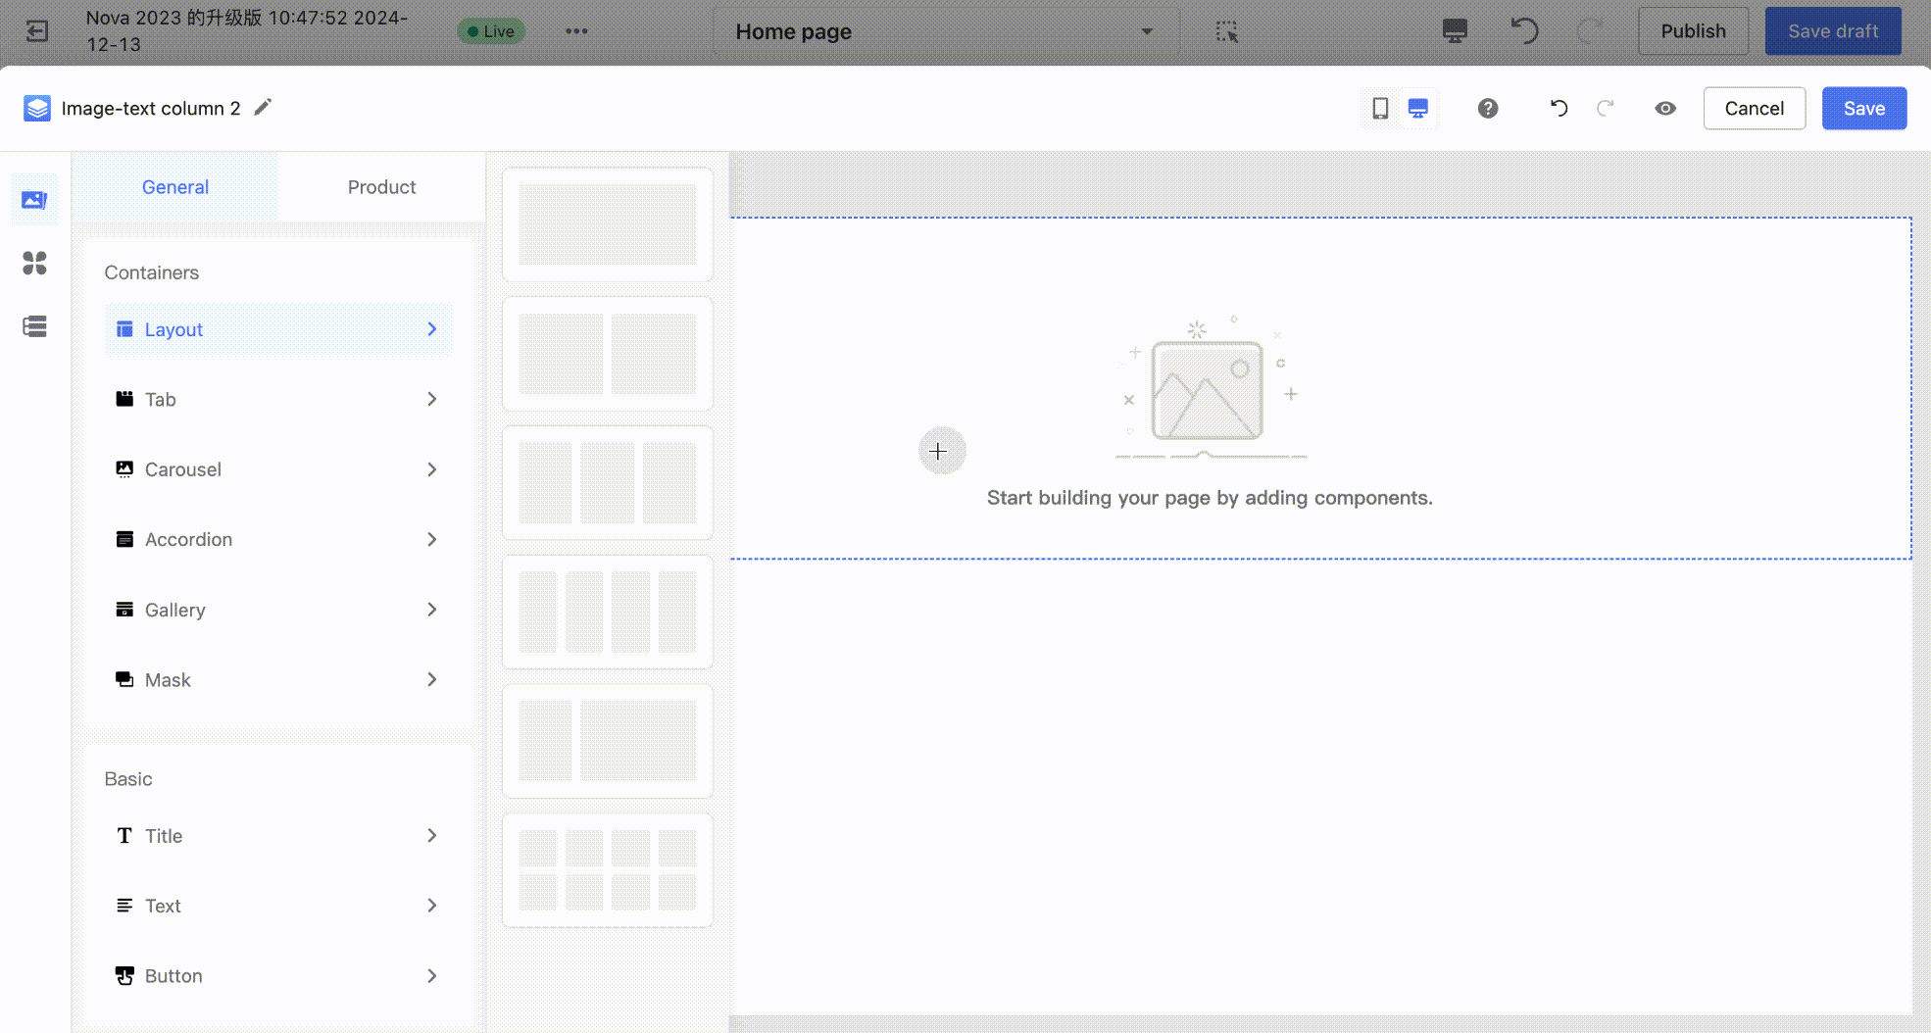Click the plus add-component circle on canvas

pos(941,451)
